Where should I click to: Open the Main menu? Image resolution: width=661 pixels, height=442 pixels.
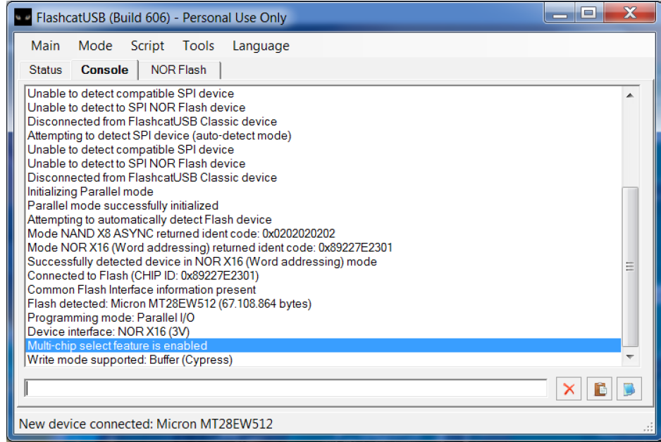46,46
